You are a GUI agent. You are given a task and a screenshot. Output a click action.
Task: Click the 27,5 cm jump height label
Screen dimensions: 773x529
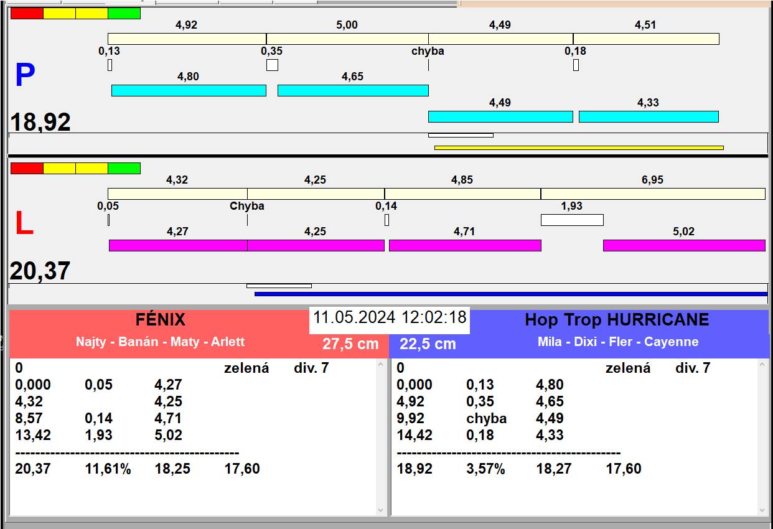point(350,344)
